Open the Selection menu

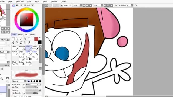[20, 1]
